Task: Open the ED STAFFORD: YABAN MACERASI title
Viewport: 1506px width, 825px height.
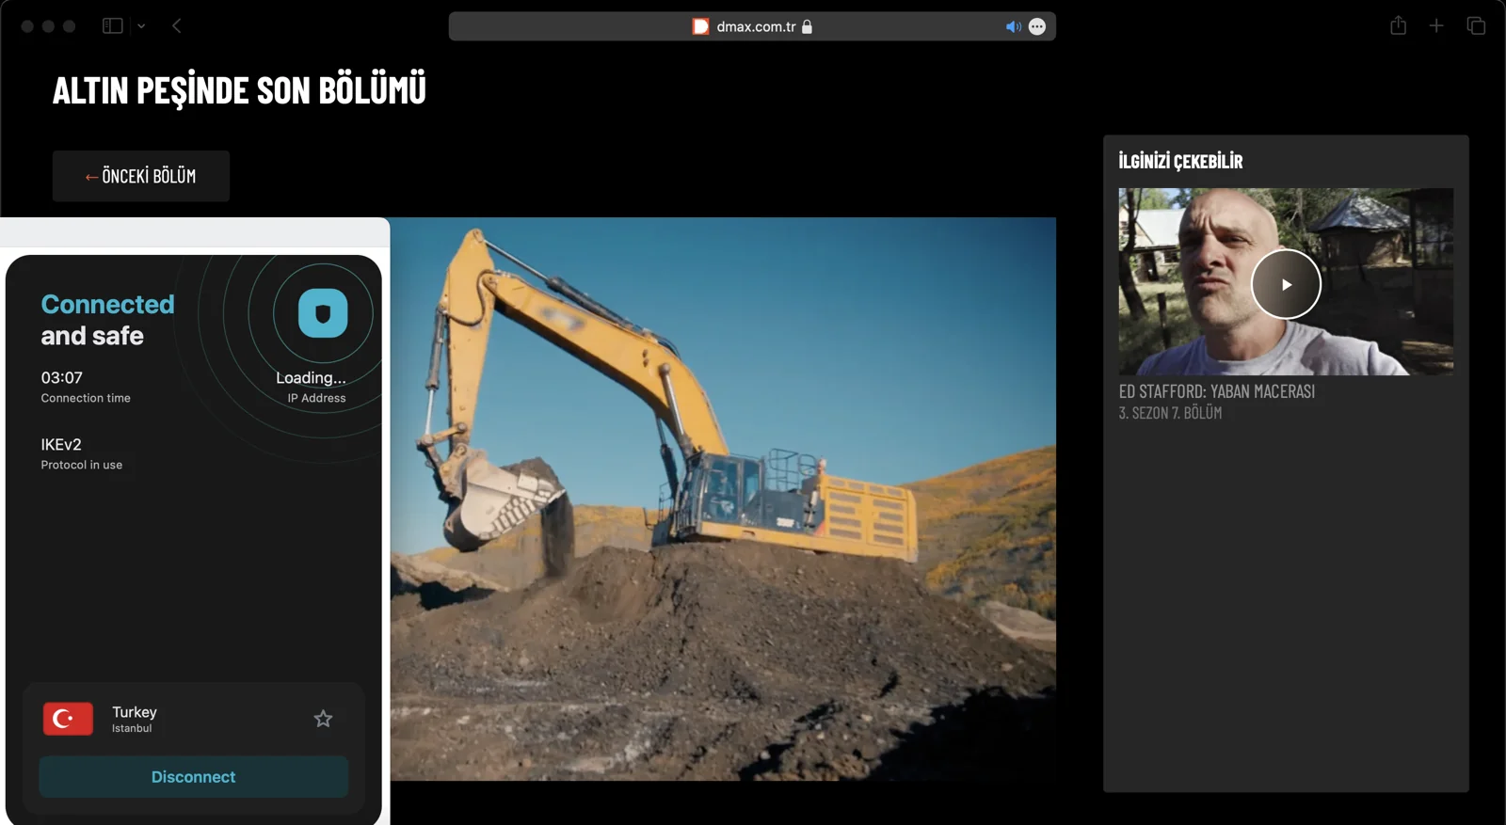Action: 1216,391
